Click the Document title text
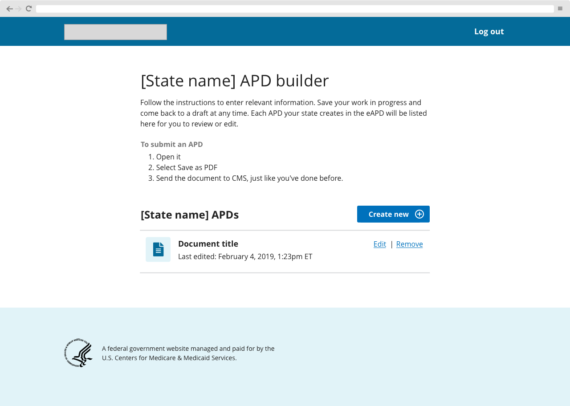This screenshot has height=406, width=570. [208, 244]
